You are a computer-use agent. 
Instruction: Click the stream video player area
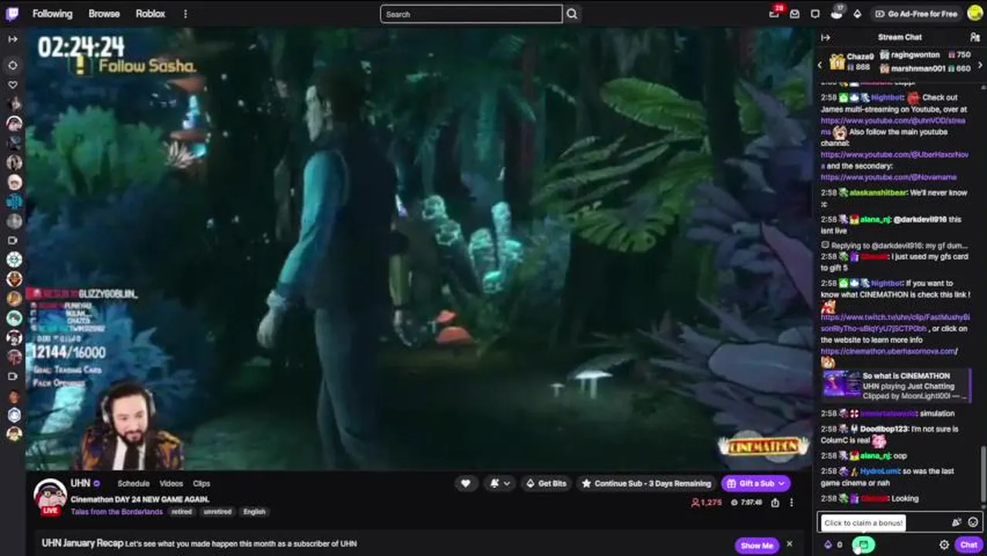(x=419, y=249)
